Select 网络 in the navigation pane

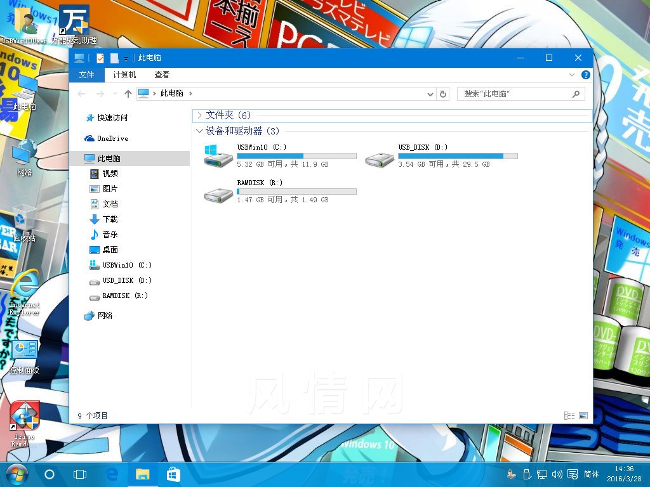pos(98,316)
